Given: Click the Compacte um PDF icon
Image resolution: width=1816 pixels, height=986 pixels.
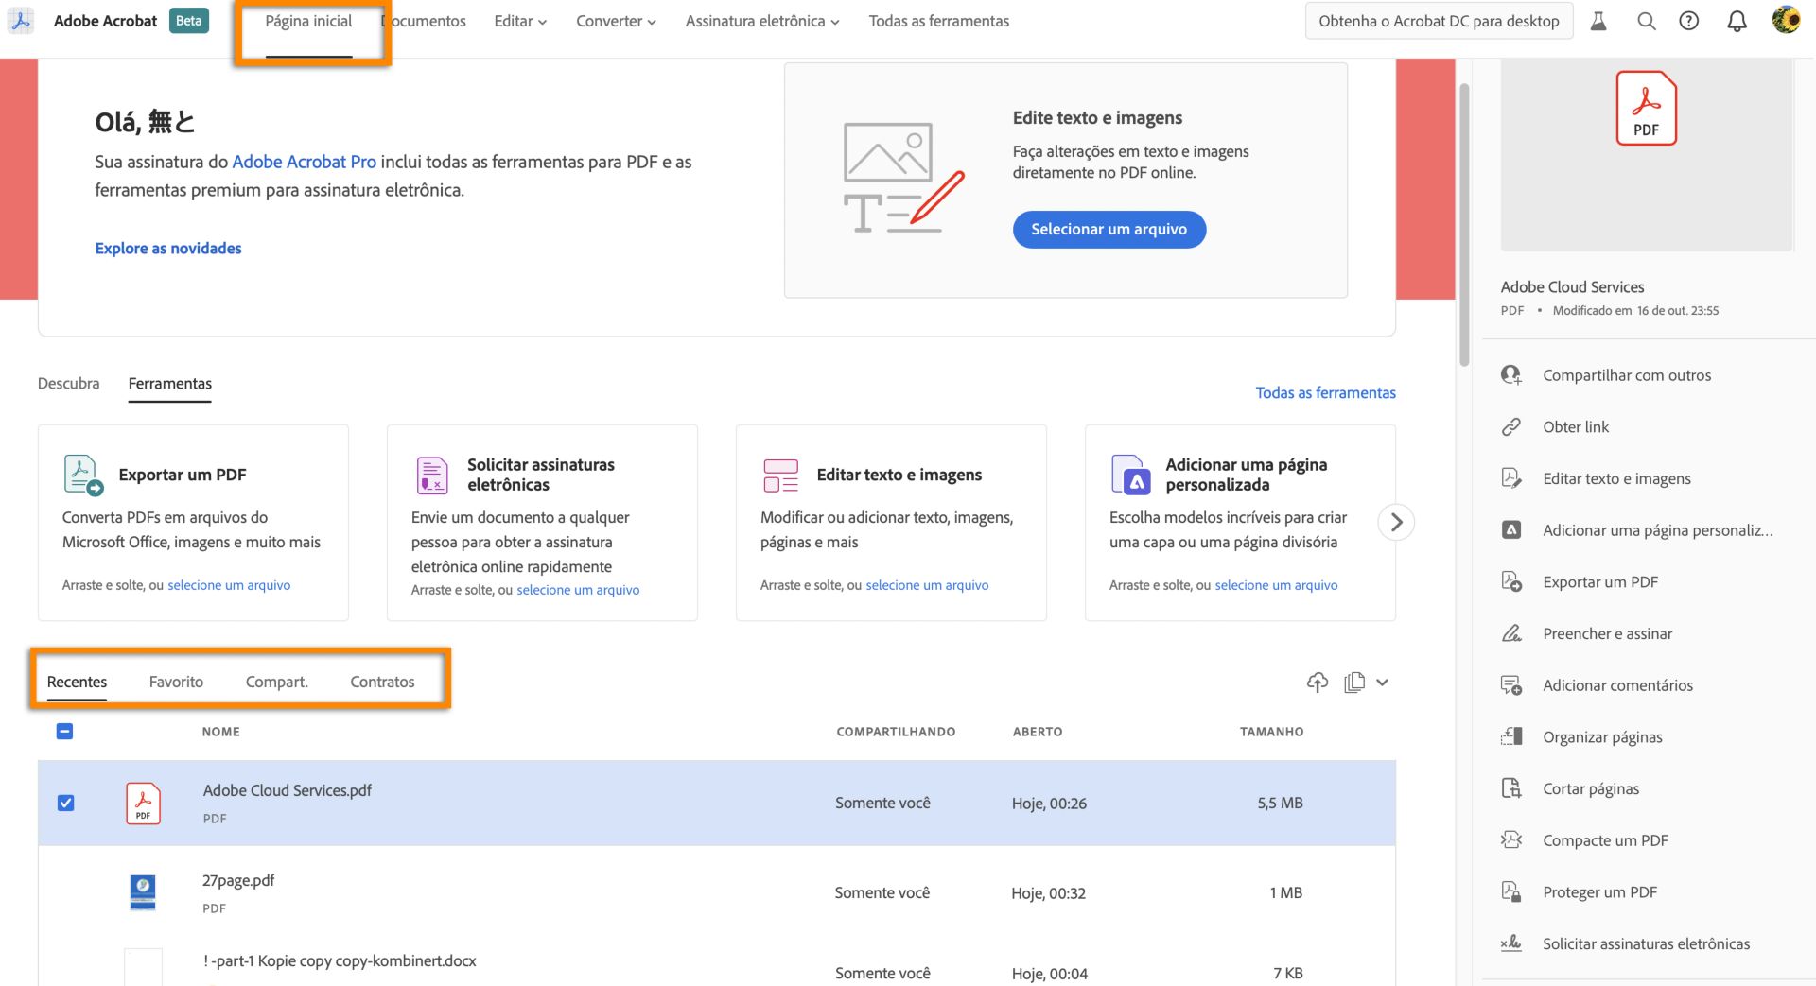Looking at the screenshot, I should 1511,839.
